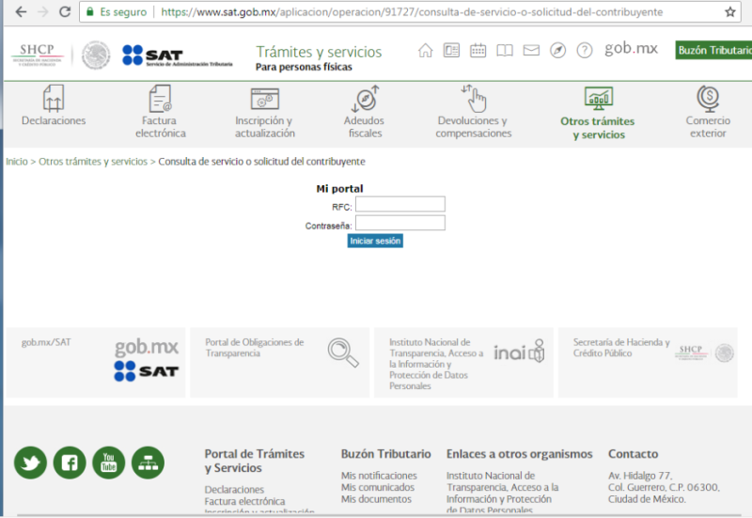Viewport: 752px width, 518px height.
Task: Bookmark page with the star icon
Action: click(x=730, y=12)
